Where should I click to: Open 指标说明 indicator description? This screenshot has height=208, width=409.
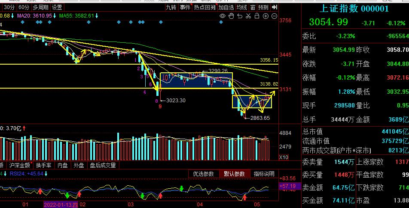click(x=264, y=174)
